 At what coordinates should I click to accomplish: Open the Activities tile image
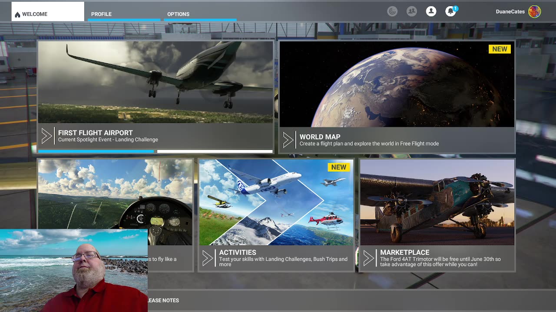pos(276,202)
